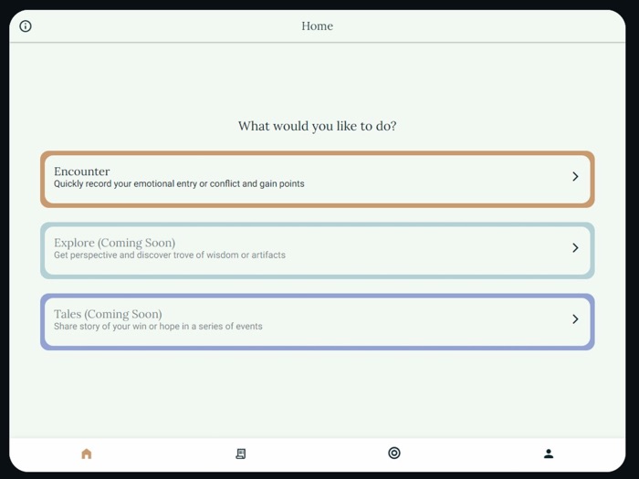The width and height of the screenshot is (639, 479).
Task: Select Tales (Coming Soon) title
Action: pos(108,314)
